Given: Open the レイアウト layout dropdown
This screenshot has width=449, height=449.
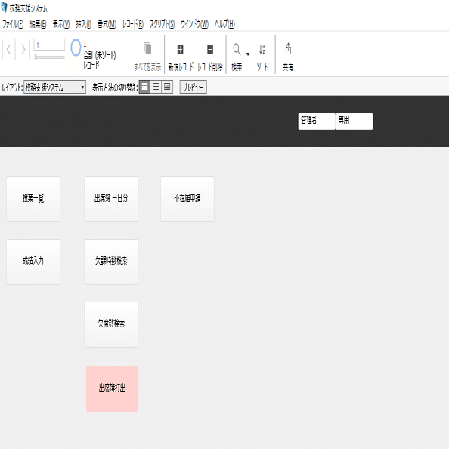Looking at the screenshot, I should coord(54,87).
